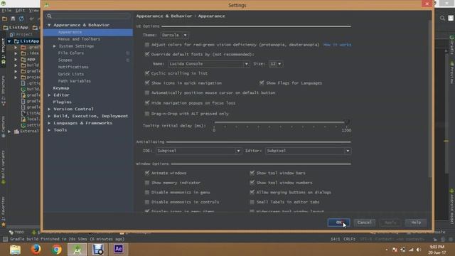Viewport: 455px width, 256px height.
Task: Expand Build, Execution, Deployment section
Action: click(49, 116)
